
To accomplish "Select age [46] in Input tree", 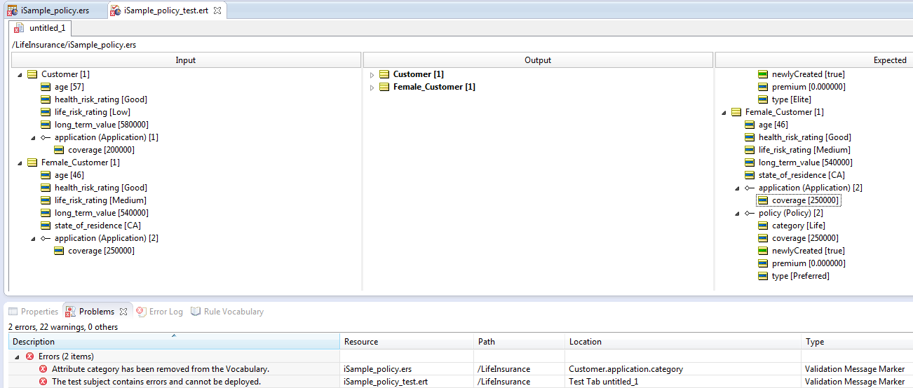I will pyautogui.click(x=69, y=175).
